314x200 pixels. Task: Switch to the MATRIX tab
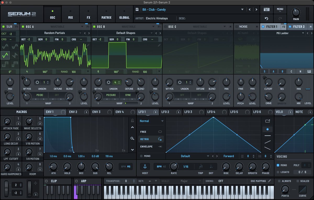106,14
